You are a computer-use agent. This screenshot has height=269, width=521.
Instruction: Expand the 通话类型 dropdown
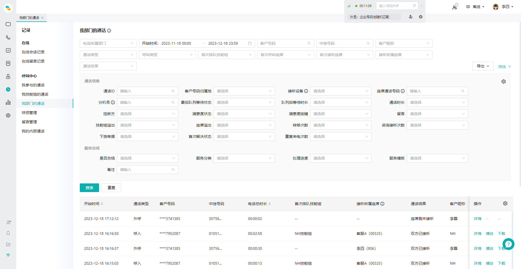[x=108, y=55]
